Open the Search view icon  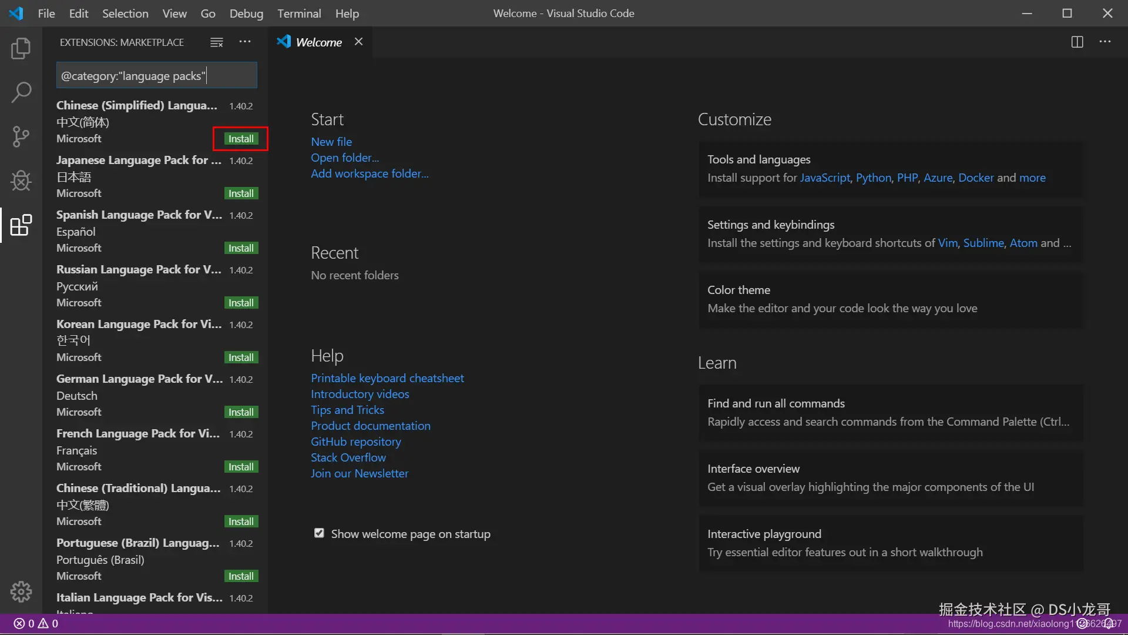[x=21, y=93]
